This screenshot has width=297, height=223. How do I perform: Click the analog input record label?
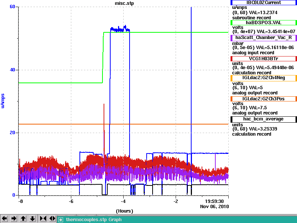pos(253,53)
